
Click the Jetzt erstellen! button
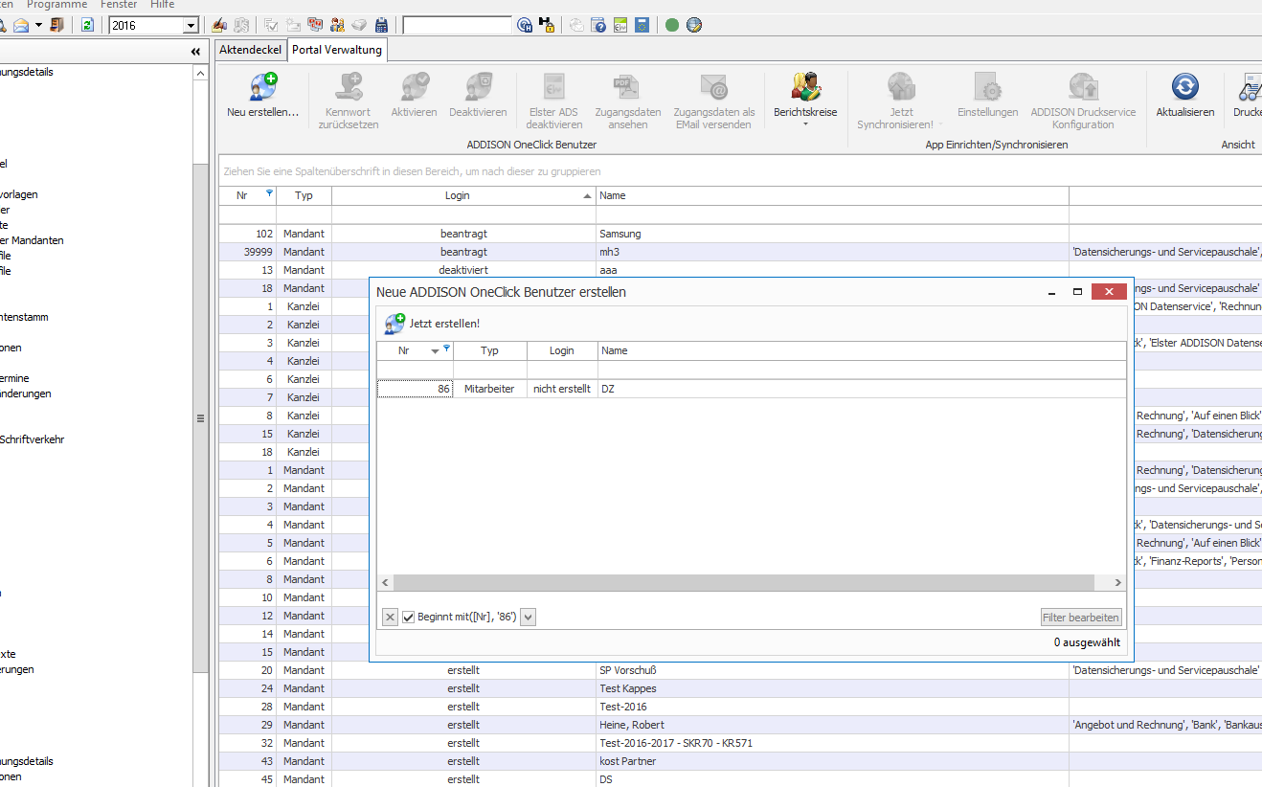pyautogui.click(x=433, y=324)
